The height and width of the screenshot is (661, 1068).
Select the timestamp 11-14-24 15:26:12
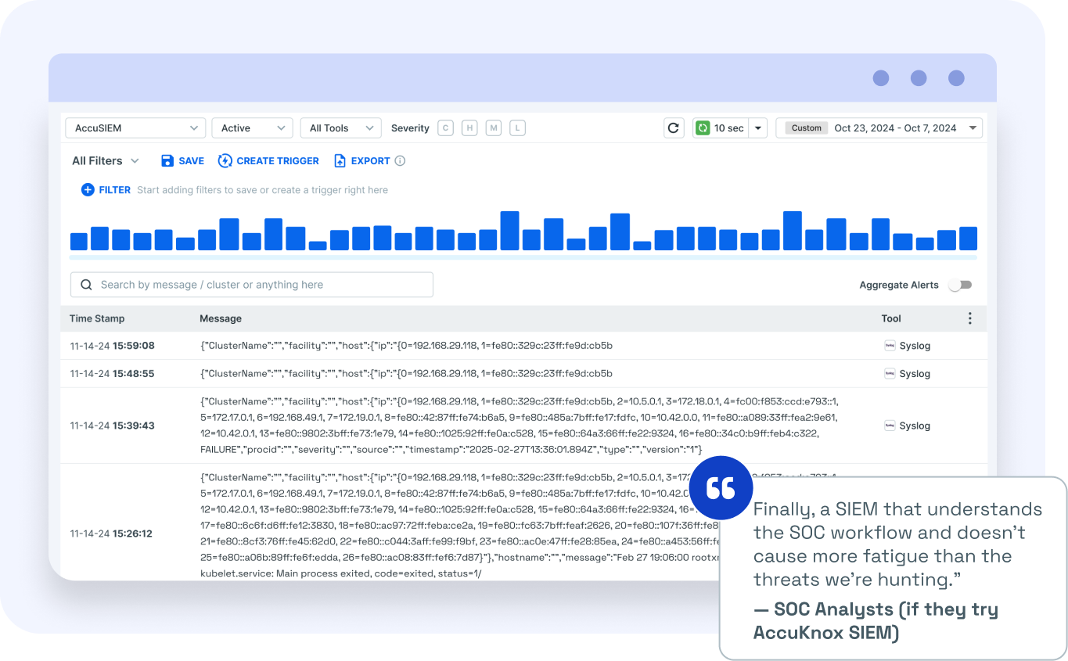point(111,533)
